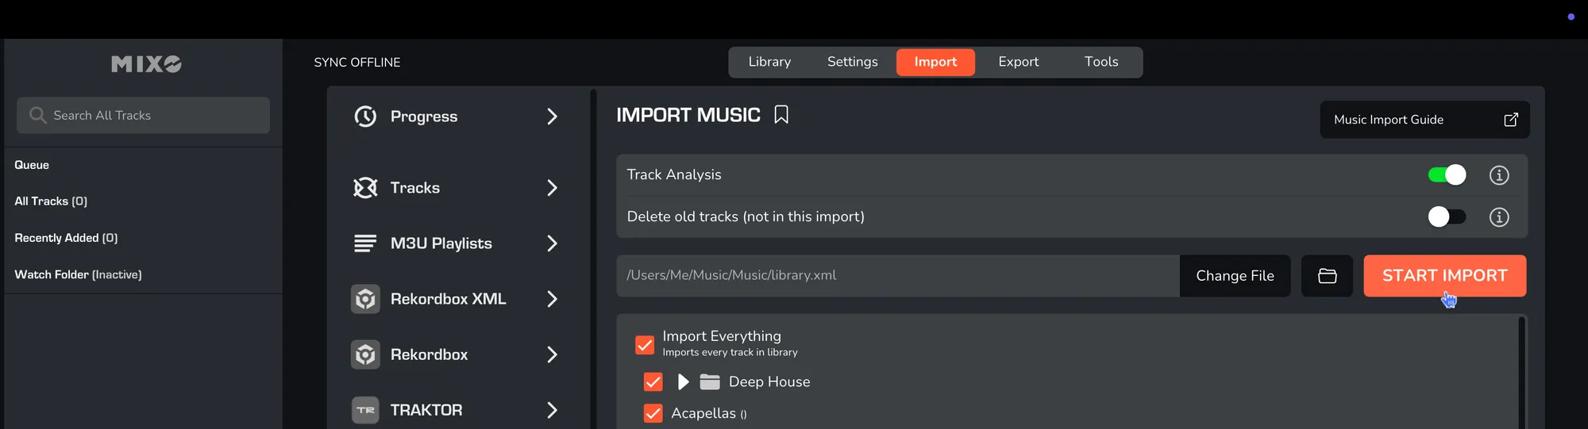Screen dimensions: 1588x429
Task: Expand the Deep House folder triangle
Action: pos(683,382)
